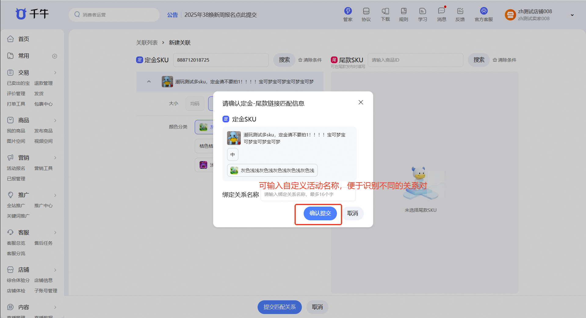The image size is (586, 318).
Task: Expand the account dropdown arrow
Action: click(572, 15)
